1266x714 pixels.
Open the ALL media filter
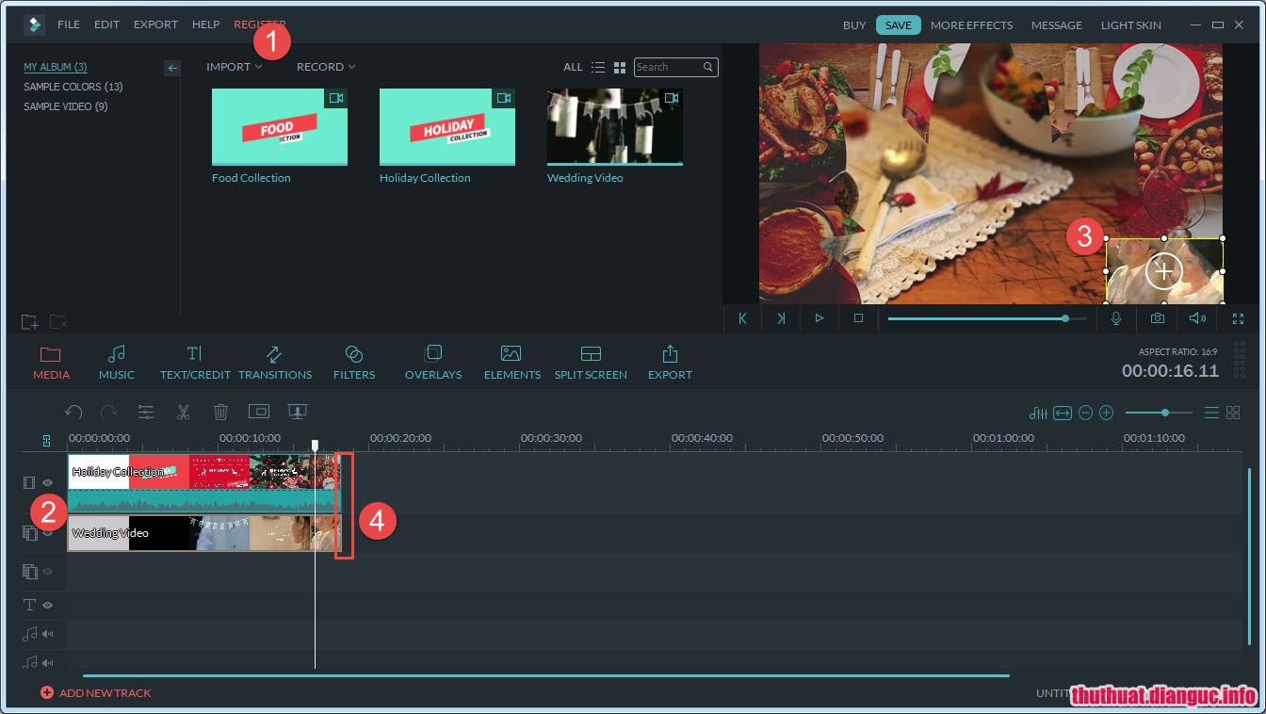tap(573, 67)
